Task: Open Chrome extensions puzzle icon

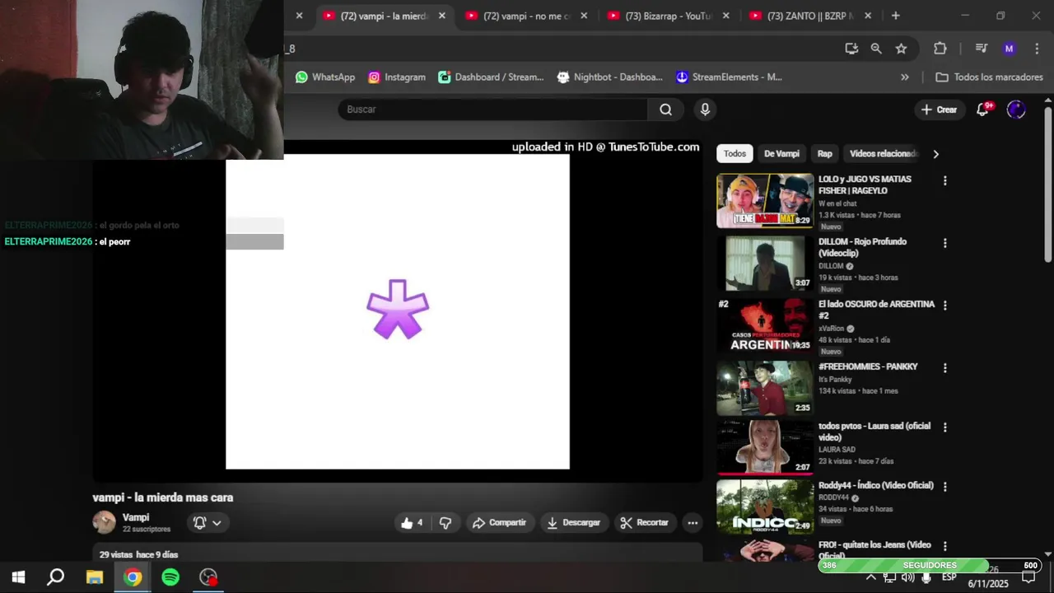Action: [940, 49]
